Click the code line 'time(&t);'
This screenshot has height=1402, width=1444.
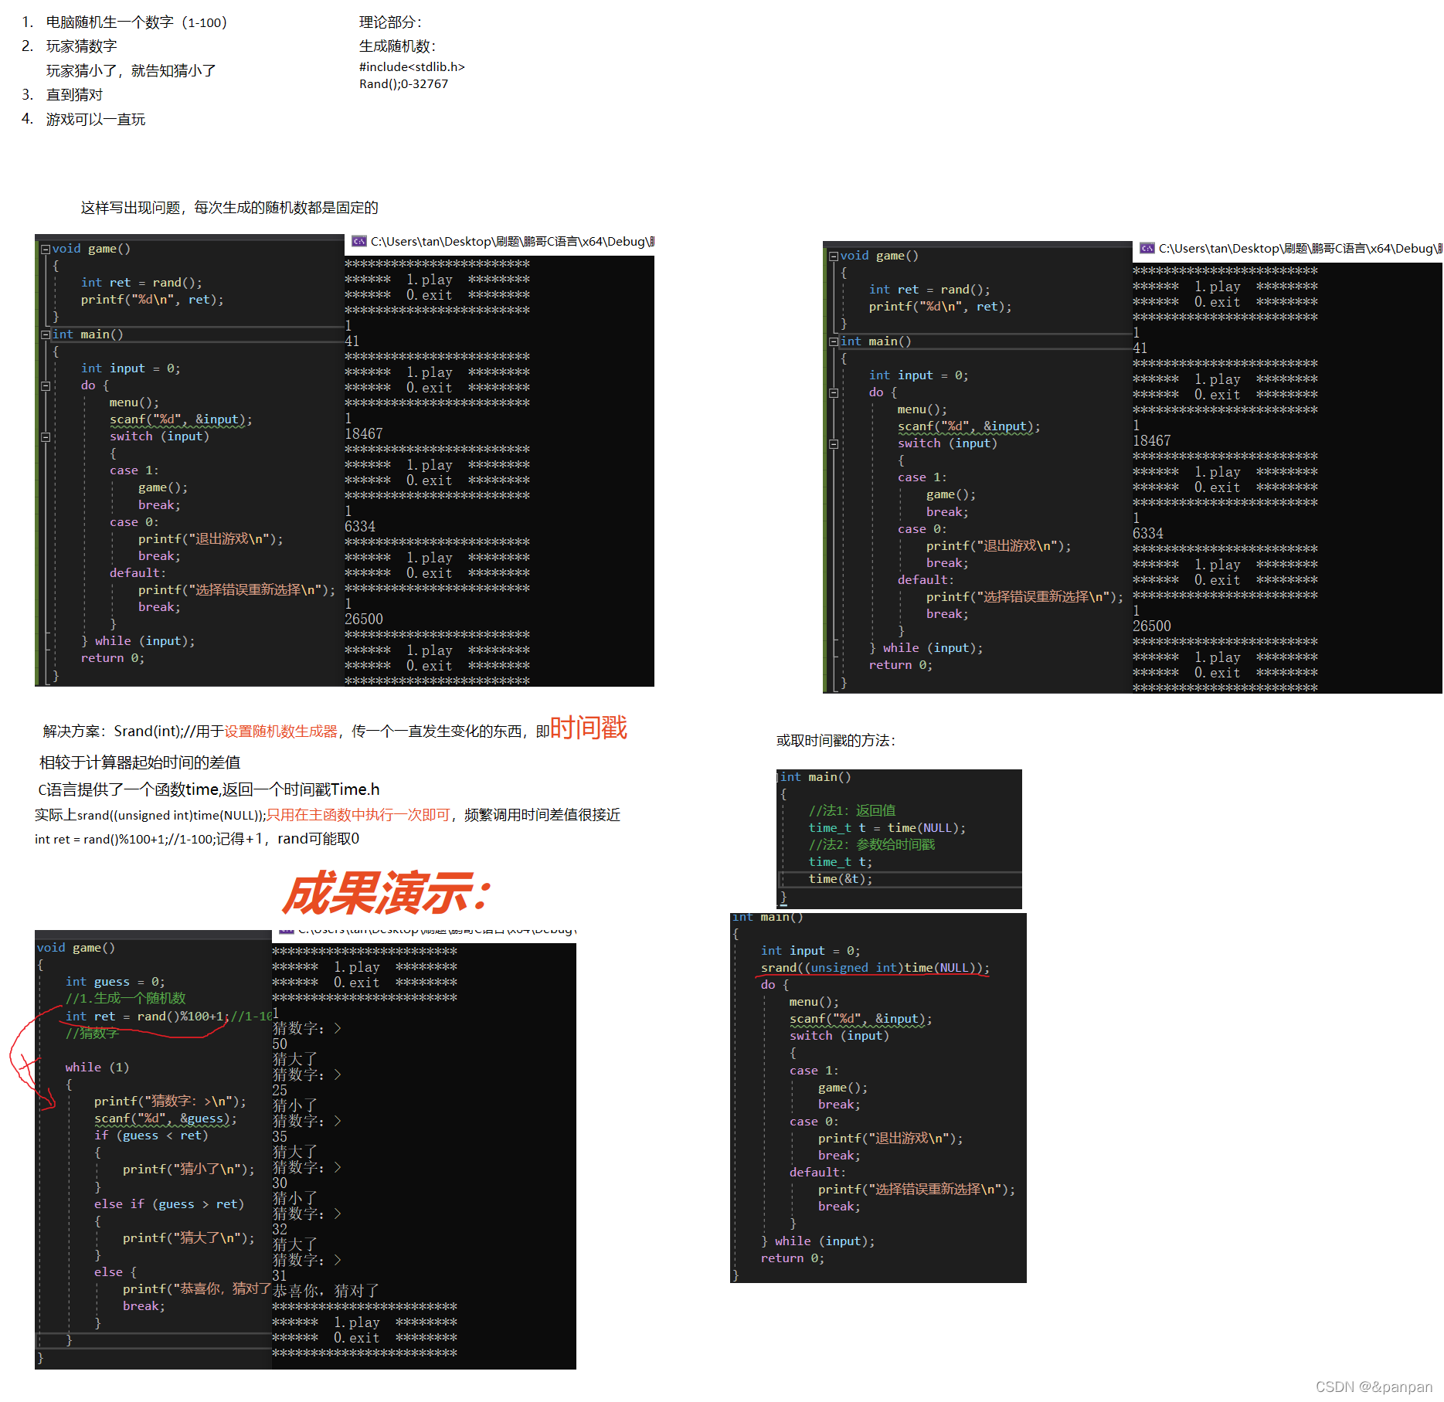click(x=841, y=879)
